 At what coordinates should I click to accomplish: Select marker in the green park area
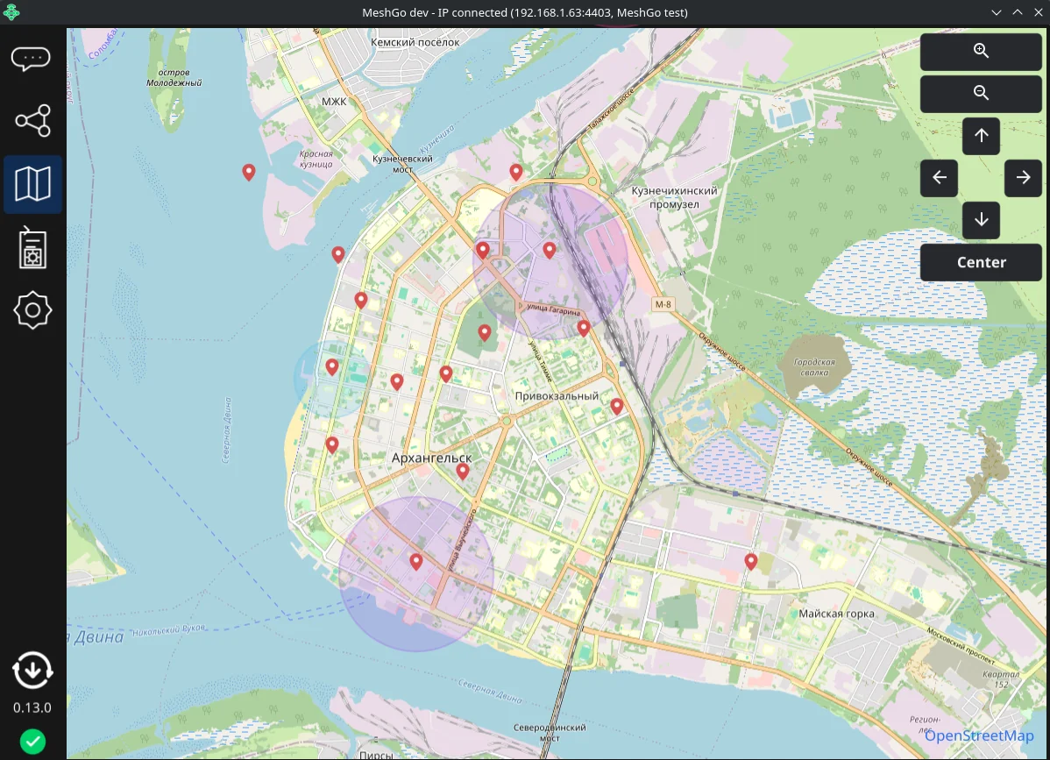point(484,333)
